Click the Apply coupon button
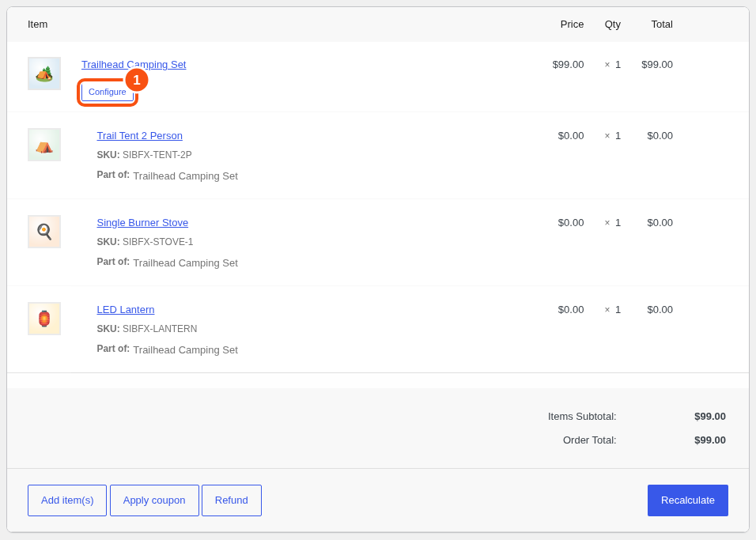Image resolution: width=756 pixels, height=540 pixels. tap(154, 500)
